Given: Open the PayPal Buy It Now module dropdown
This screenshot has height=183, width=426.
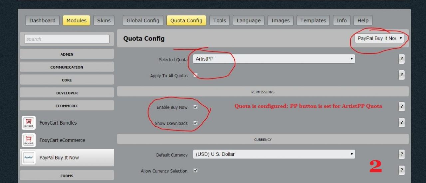Looking at the screenshot, I should (379, 38).
